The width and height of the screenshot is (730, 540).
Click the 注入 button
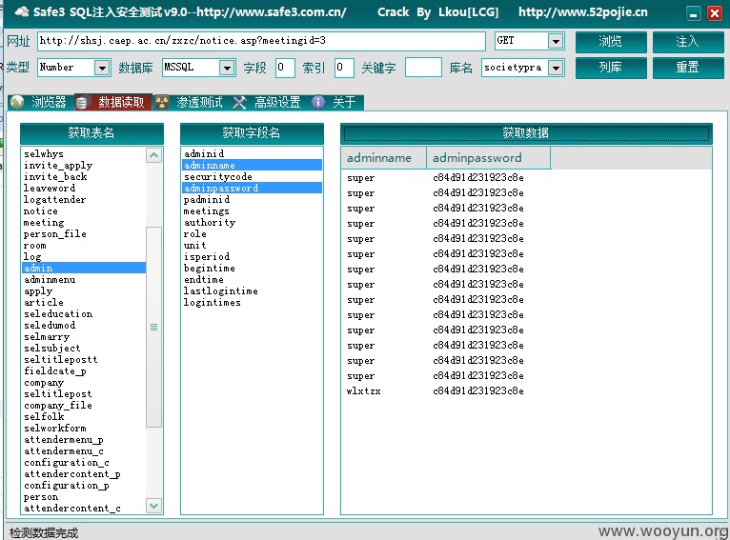688,42
